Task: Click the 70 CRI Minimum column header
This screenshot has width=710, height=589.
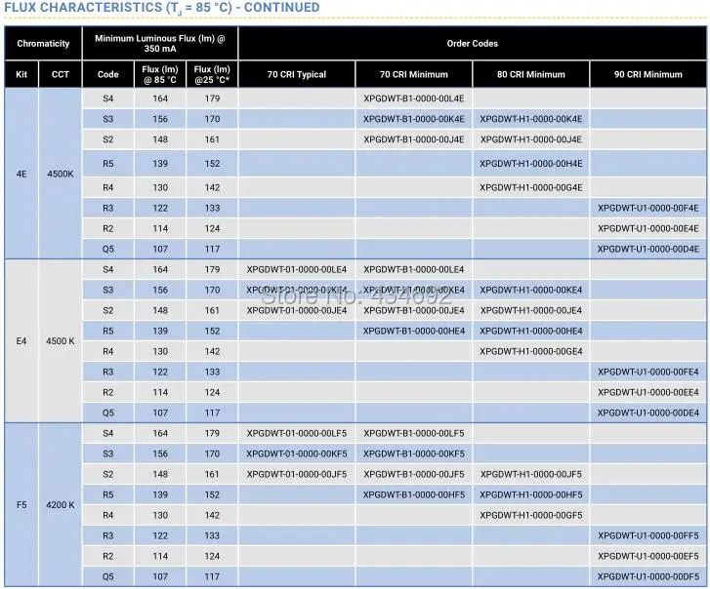Action: [x=413, y=74]
